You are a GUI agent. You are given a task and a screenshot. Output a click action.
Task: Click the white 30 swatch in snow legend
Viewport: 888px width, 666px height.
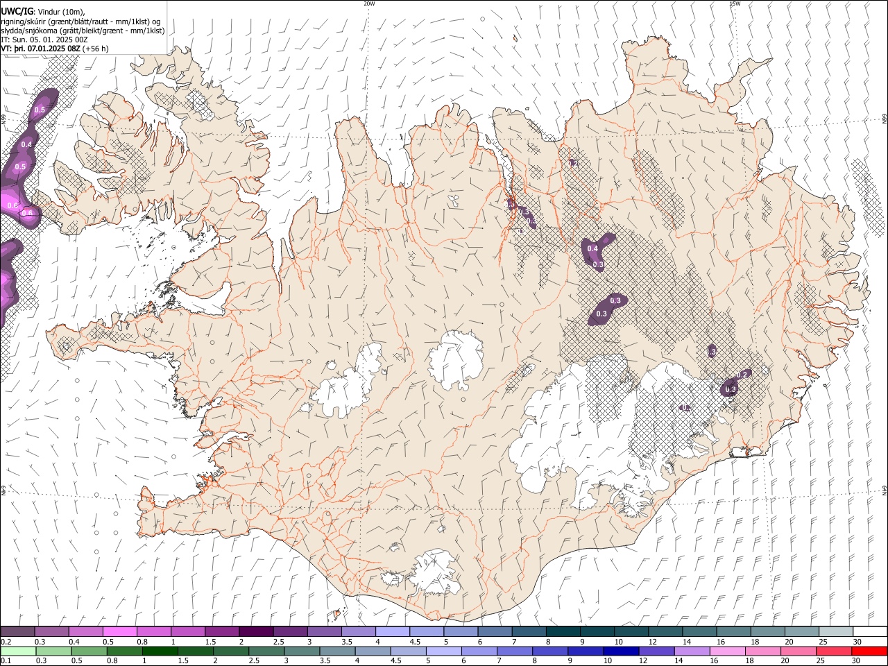[x=870, y=632]
